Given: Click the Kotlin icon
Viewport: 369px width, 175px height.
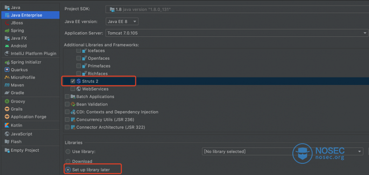Looking at the screenshot, I should [7, 126].
